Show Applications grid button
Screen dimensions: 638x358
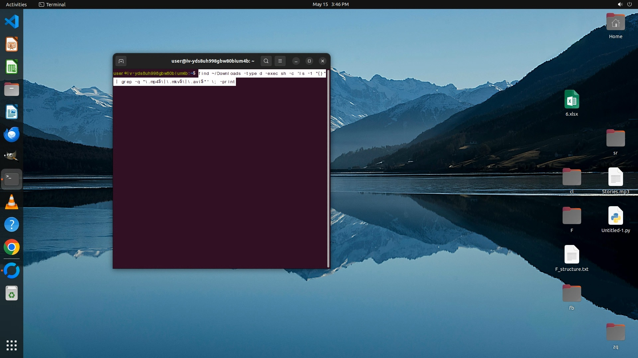pos(12,345)
